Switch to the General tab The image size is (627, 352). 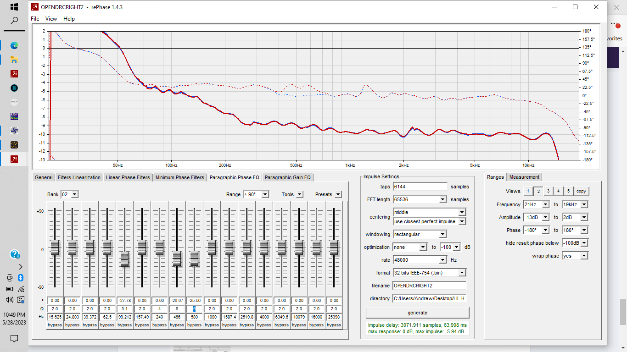point(44,177)
